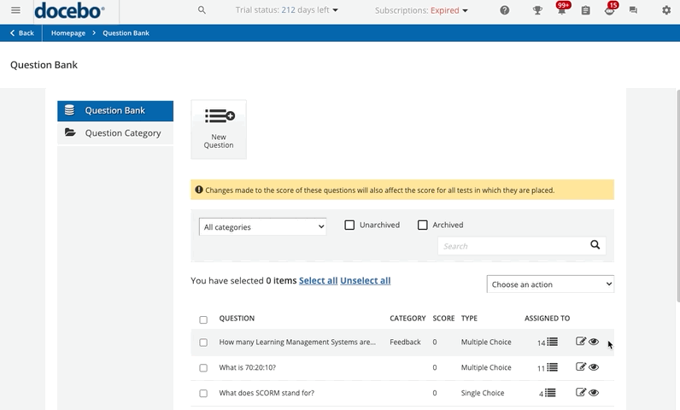Click the search magnifier in the filter box

(595, 245)
